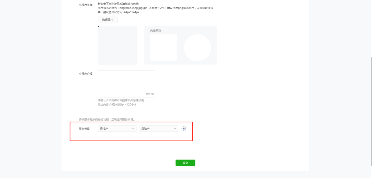Click the 选择图片 button
The height and width of the screenshot is (178, 372).
(x=108, y=20)
